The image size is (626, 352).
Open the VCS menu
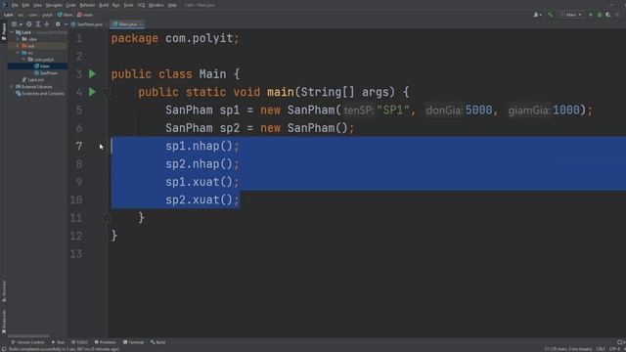coord(141,5)
